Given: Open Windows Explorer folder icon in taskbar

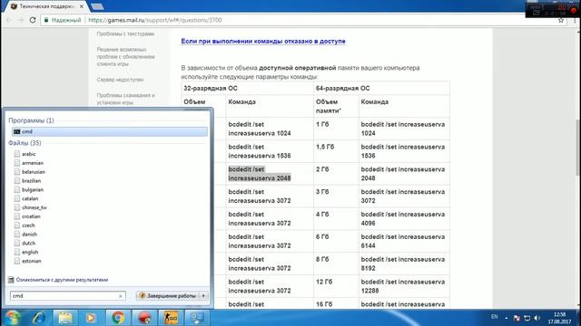Looking at the screenshot, I should click(65, 318).
